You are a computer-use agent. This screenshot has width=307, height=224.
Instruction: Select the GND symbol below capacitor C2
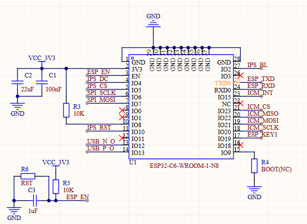(x=17, y=109)
